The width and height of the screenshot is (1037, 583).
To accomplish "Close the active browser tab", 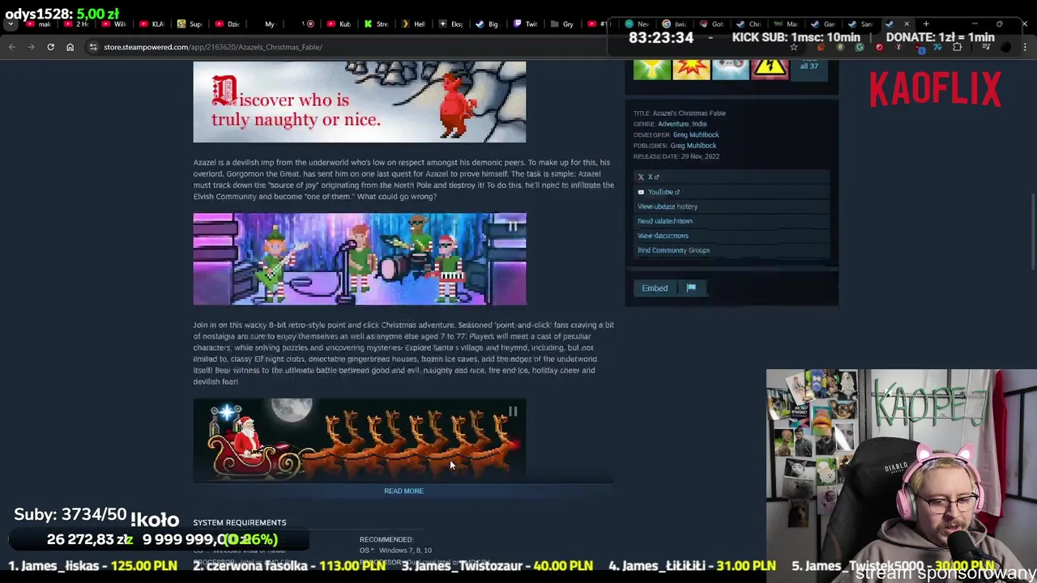I will pyautogui.click(x=907, y=23).
